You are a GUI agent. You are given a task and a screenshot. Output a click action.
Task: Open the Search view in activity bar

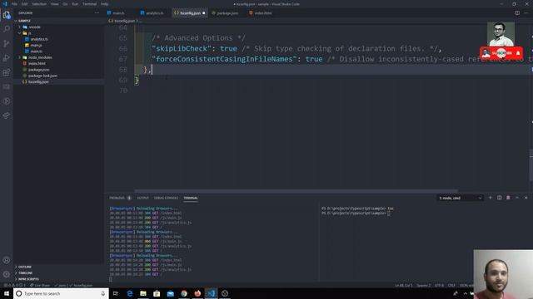pyautogui.click(x=7, y=29)
